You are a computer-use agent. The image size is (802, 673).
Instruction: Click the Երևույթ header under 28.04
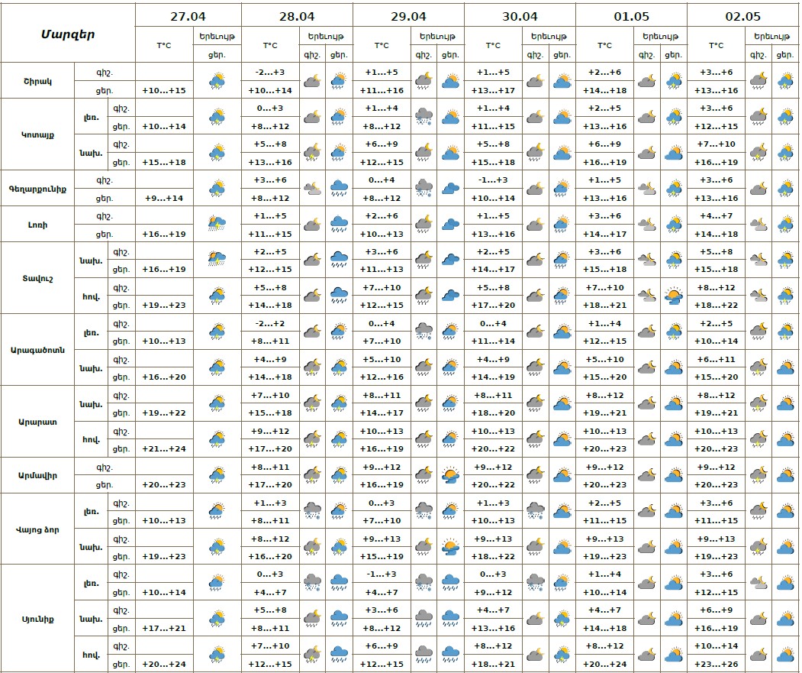tap(325, 36)
